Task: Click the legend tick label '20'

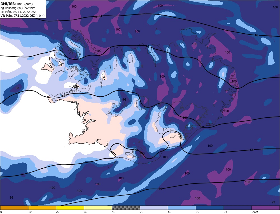Action: (x=58, y=212)
